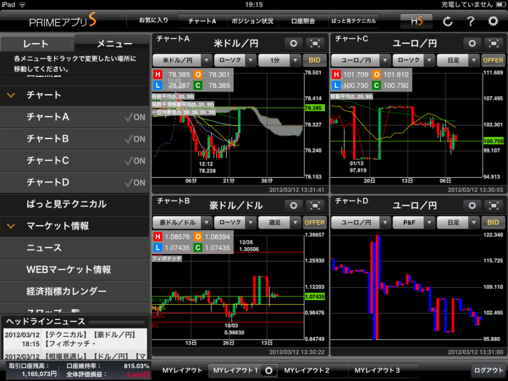This screenshot has width=508, height=381.
Task: Open ポジション状況 from top bar
Action: pyautogui.click(x=252, y=21)
